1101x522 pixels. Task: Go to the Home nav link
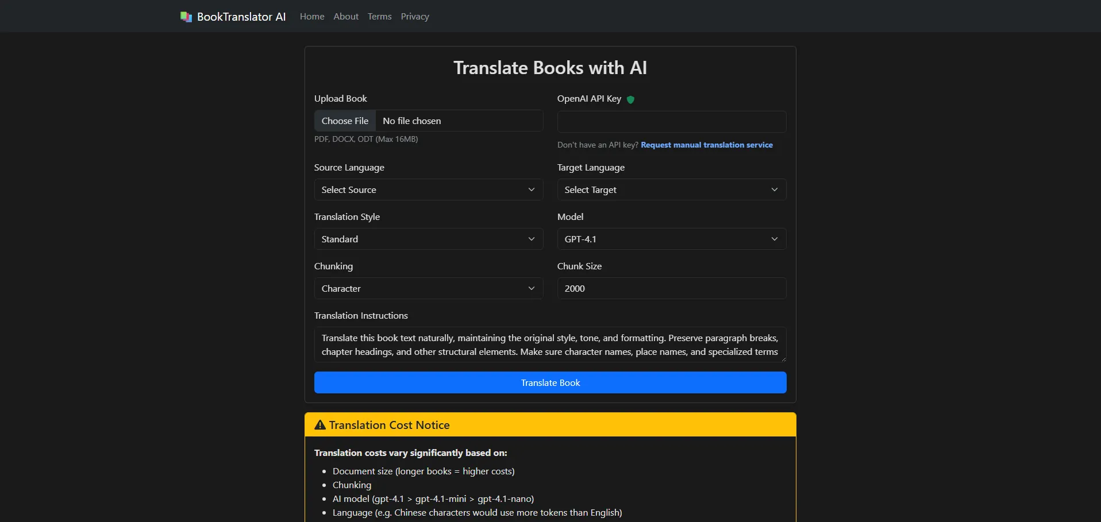312,17
